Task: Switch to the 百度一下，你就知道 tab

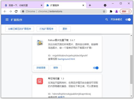Action: (23, 5)
